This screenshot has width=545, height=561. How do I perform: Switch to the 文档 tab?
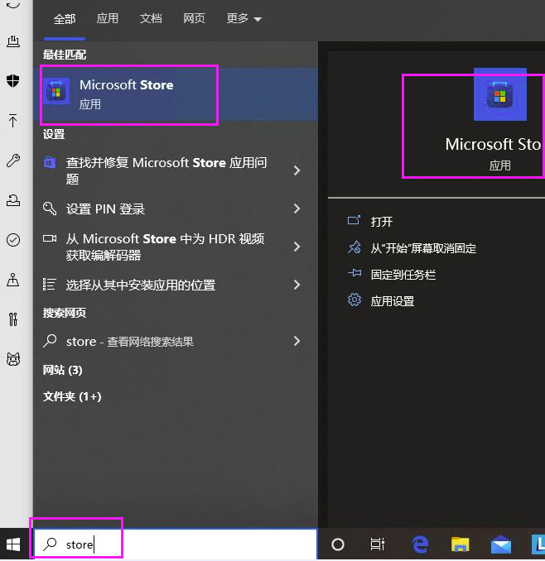(x=151, y=18)
